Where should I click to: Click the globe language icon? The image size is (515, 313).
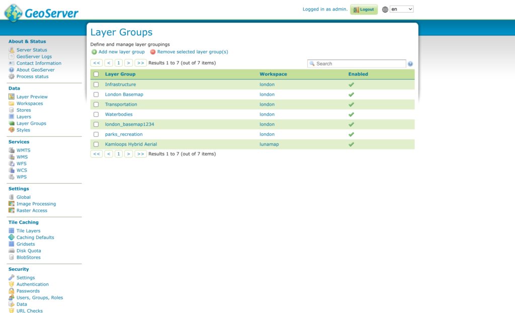pos(385,9)
